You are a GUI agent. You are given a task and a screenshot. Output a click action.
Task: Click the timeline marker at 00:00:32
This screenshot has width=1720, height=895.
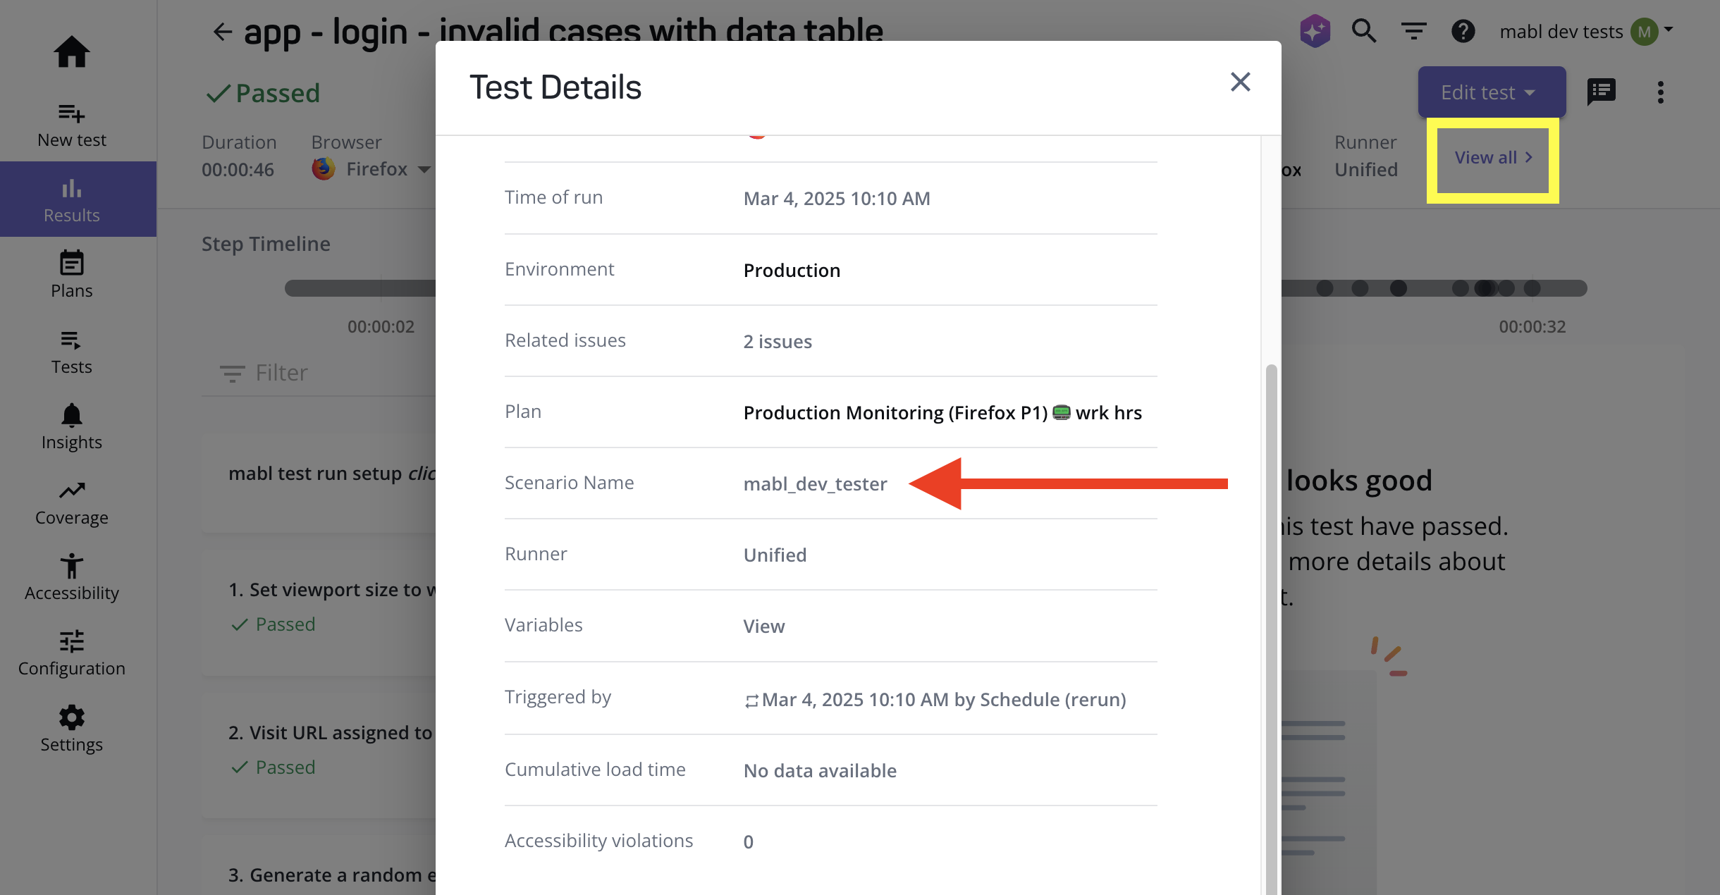tap(1532, 288)
